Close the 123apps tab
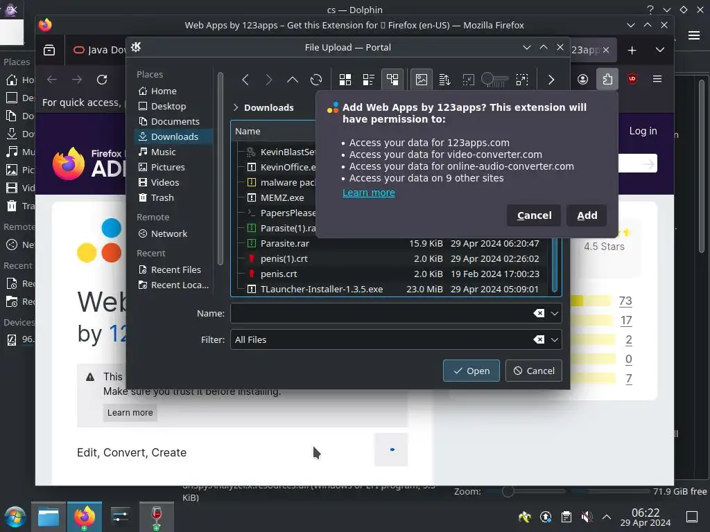 tap(606, 50)
